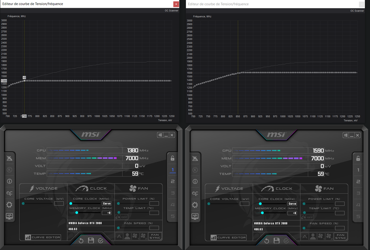Select the 1380 MHz curve point in left editor

24,81
